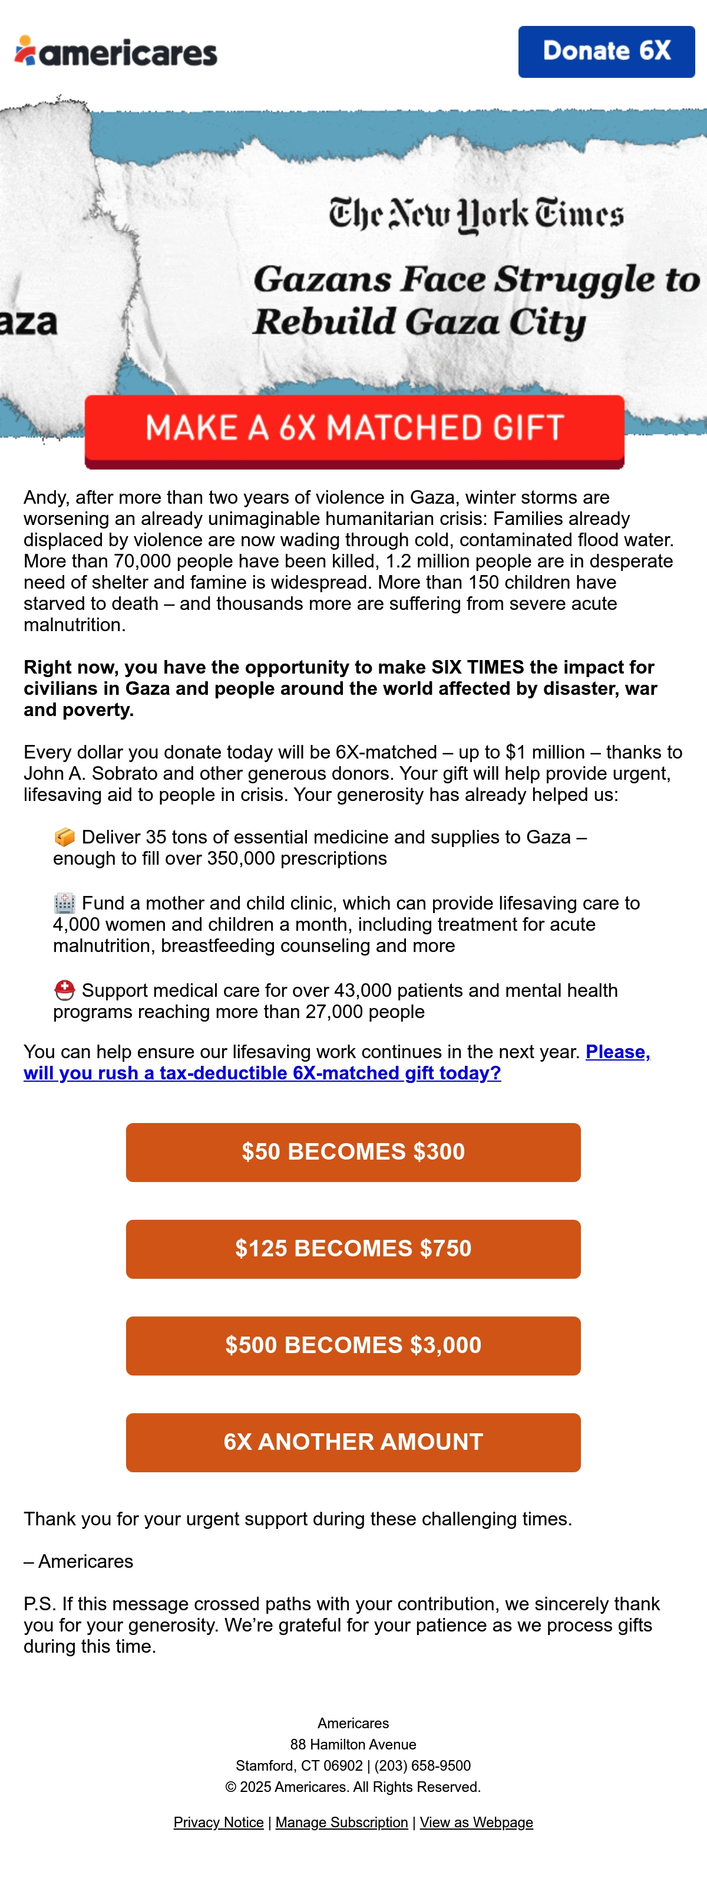Click the Gazans Face Struggle headline text

pos(476,301)
